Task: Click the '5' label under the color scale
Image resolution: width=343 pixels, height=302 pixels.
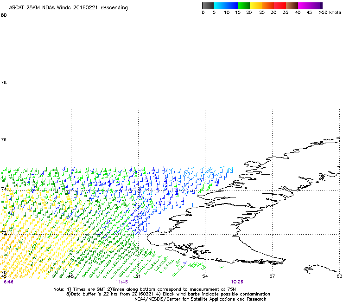Action: (x=214, y=13)
